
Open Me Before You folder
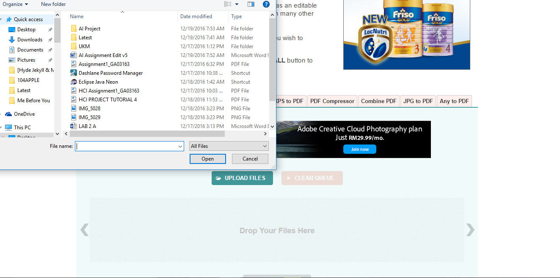click(33, 101)
